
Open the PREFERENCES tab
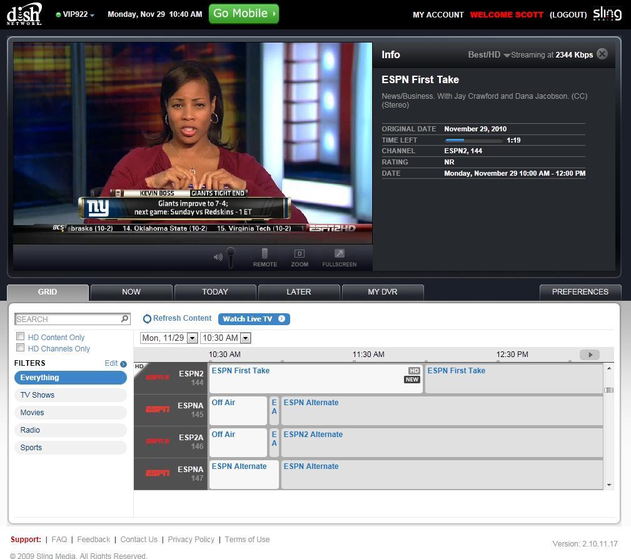(580, 292)
